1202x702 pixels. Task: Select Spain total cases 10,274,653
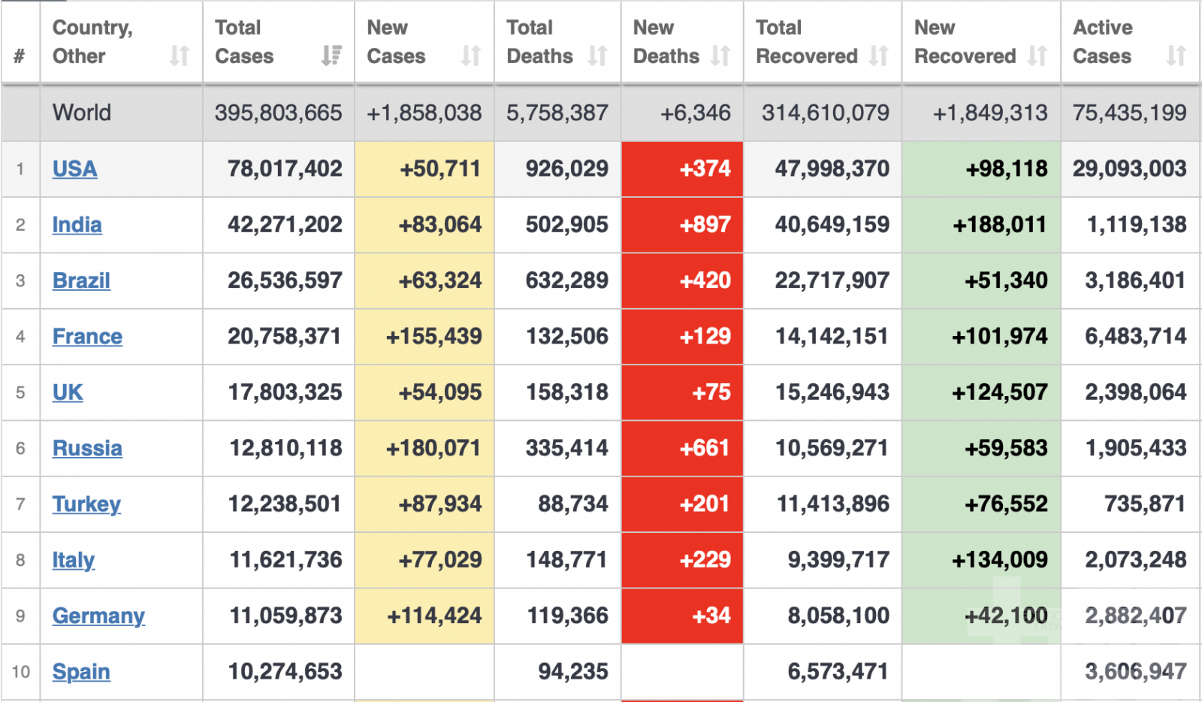point(285,671)
